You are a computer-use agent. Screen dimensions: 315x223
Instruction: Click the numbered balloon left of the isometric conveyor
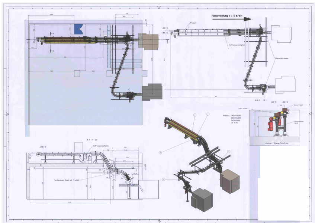161,152
